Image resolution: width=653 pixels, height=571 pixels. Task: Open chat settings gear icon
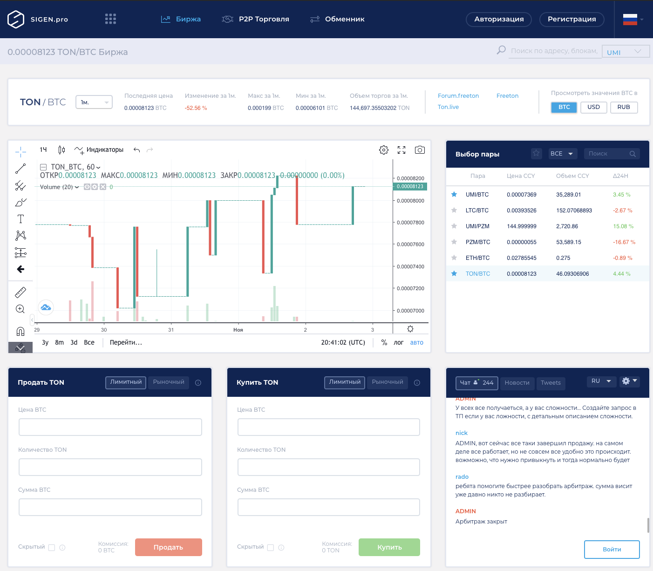(x=629, y=381)
